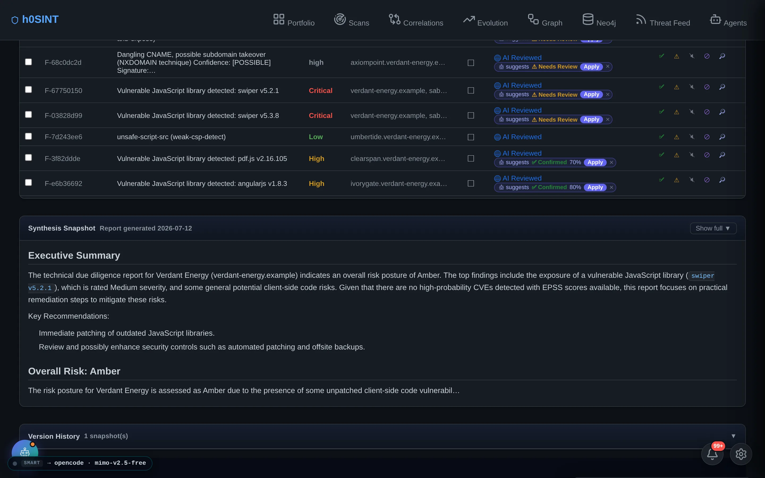This screenshot has height=478, width=765.
Task: Click the magnifier icon for F-e6b36692
Action: click(722, 180)
